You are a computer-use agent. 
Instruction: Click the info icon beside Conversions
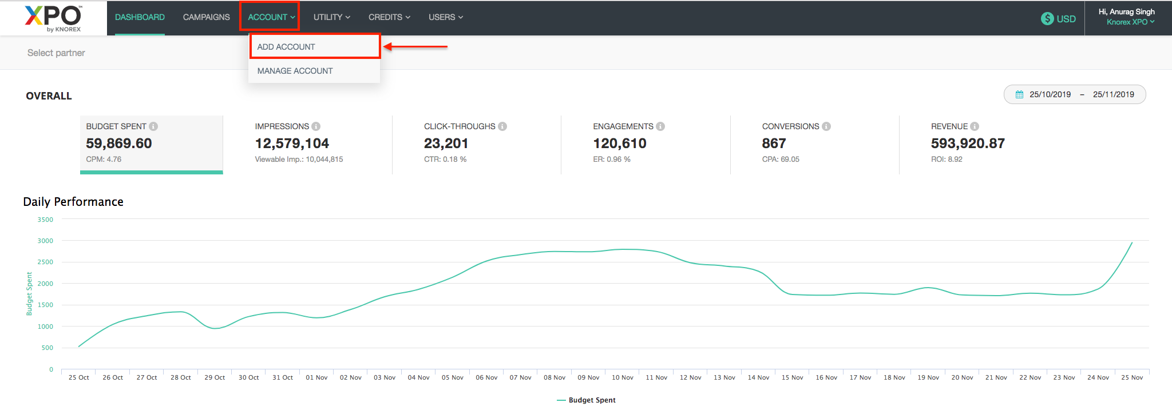[826, 126]
